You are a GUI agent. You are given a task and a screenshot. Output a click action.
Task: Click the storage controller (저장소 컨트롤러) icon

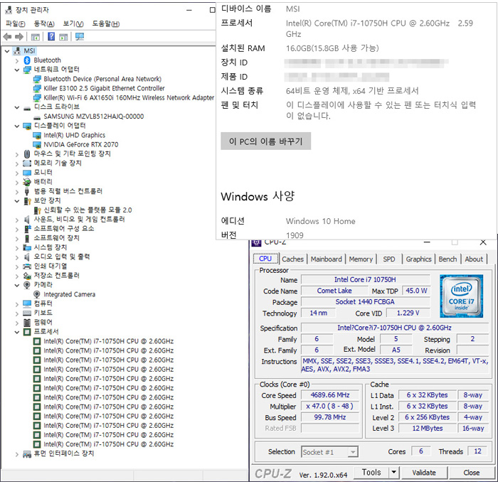click(27, 276)
